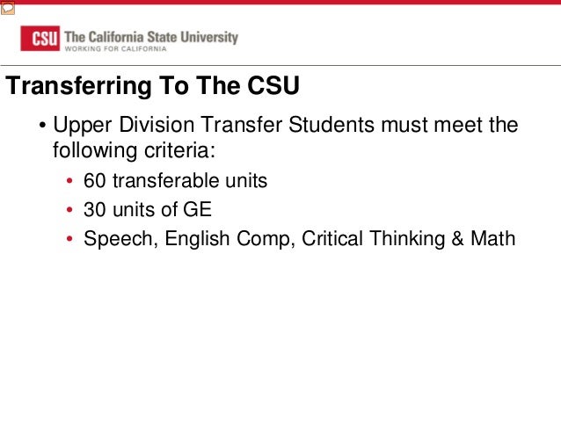Click Critical Thinking text in bullet list

click(373, 238)
